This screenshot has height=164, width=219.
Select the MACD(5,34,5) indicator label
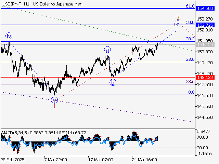click(15, 133)
